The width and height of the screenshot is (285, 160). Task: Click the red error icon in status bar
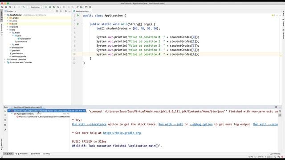pos(282,157)
